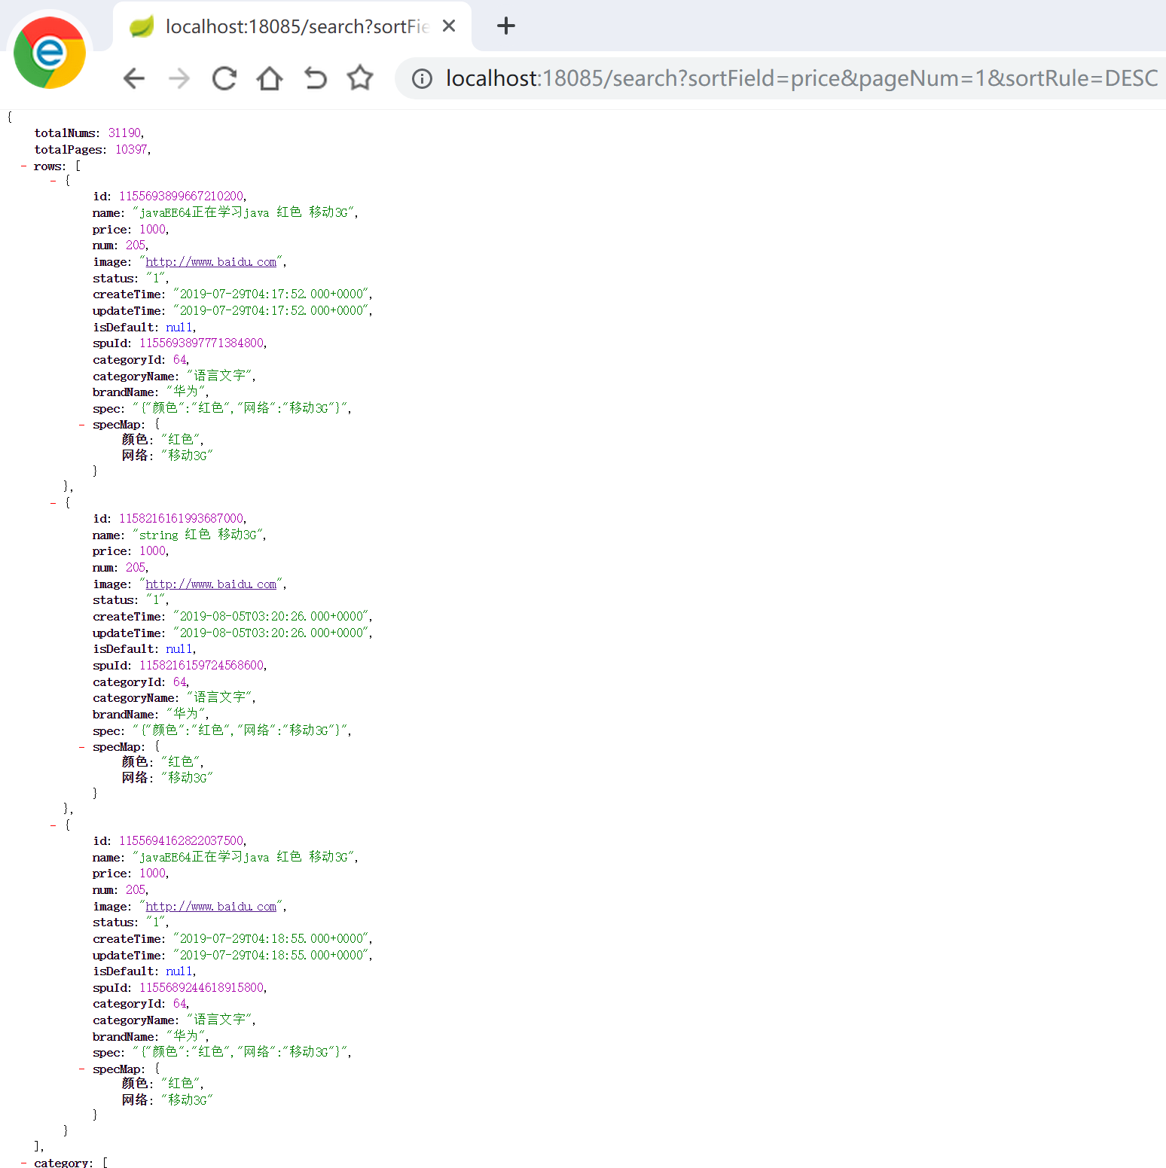
Task: View site info circle icon
Action: coord(423,78)
